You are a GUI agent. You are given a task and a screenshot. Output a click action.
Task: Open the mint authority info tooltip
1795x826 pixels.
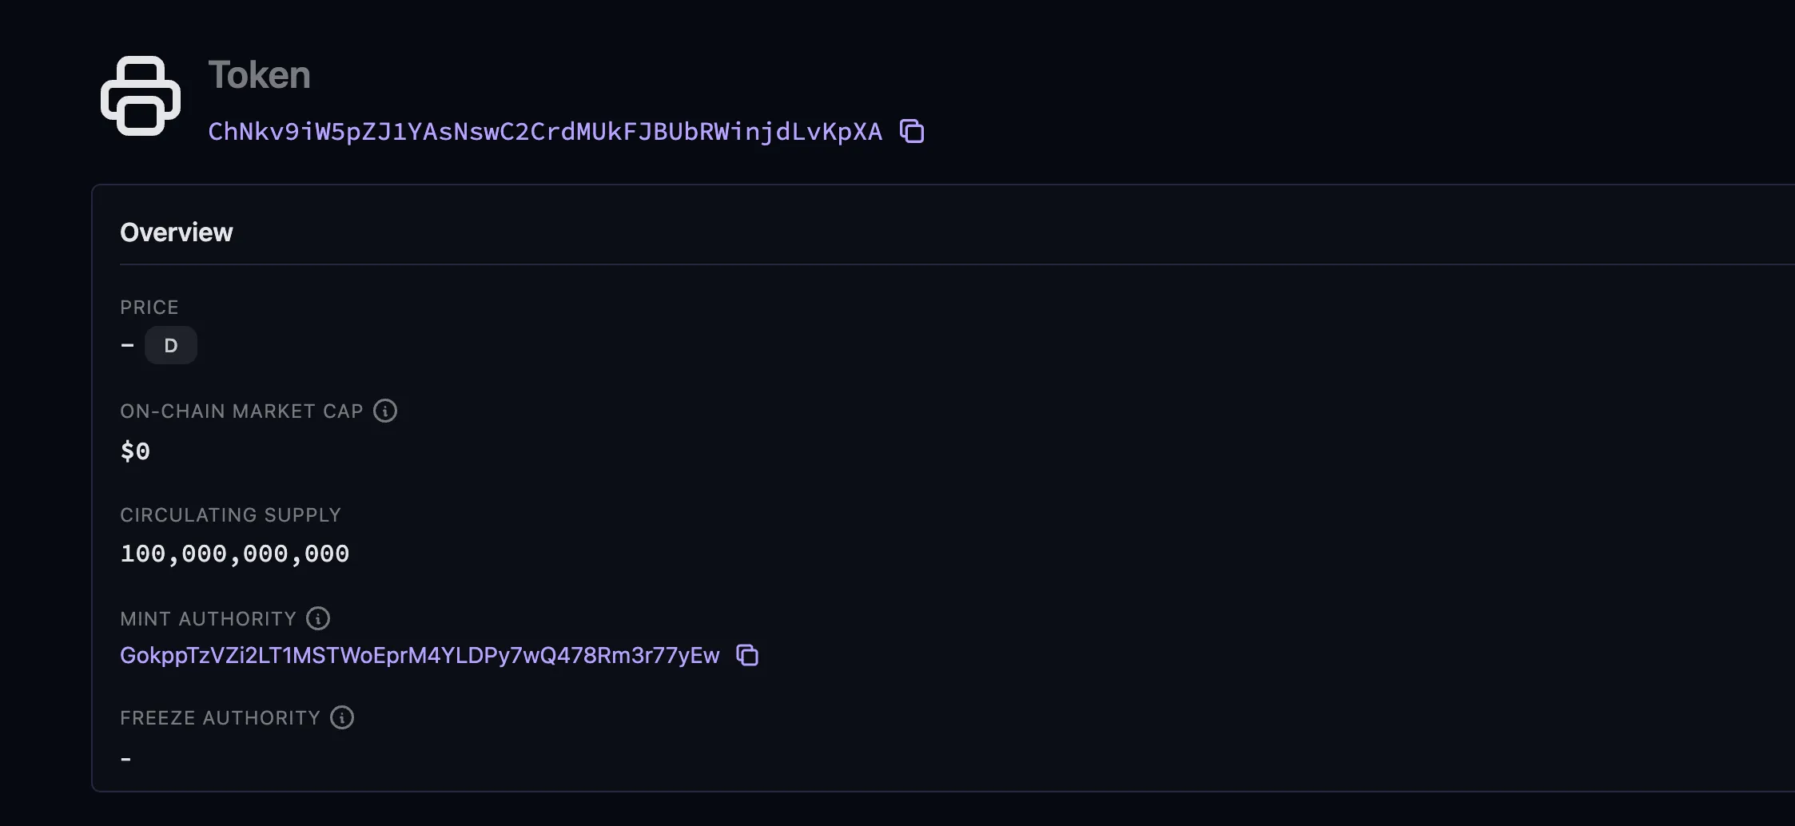tap(319, 617)
